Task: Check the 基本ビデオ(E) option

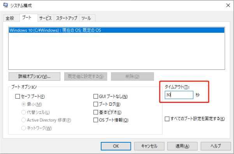Action: (x=96, y=112)
